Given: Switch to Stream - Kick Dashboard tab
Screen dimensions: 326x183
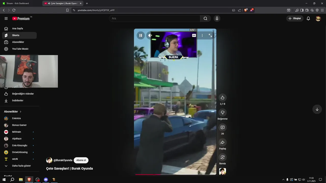Looking at the screenshot, I should 21,3.
